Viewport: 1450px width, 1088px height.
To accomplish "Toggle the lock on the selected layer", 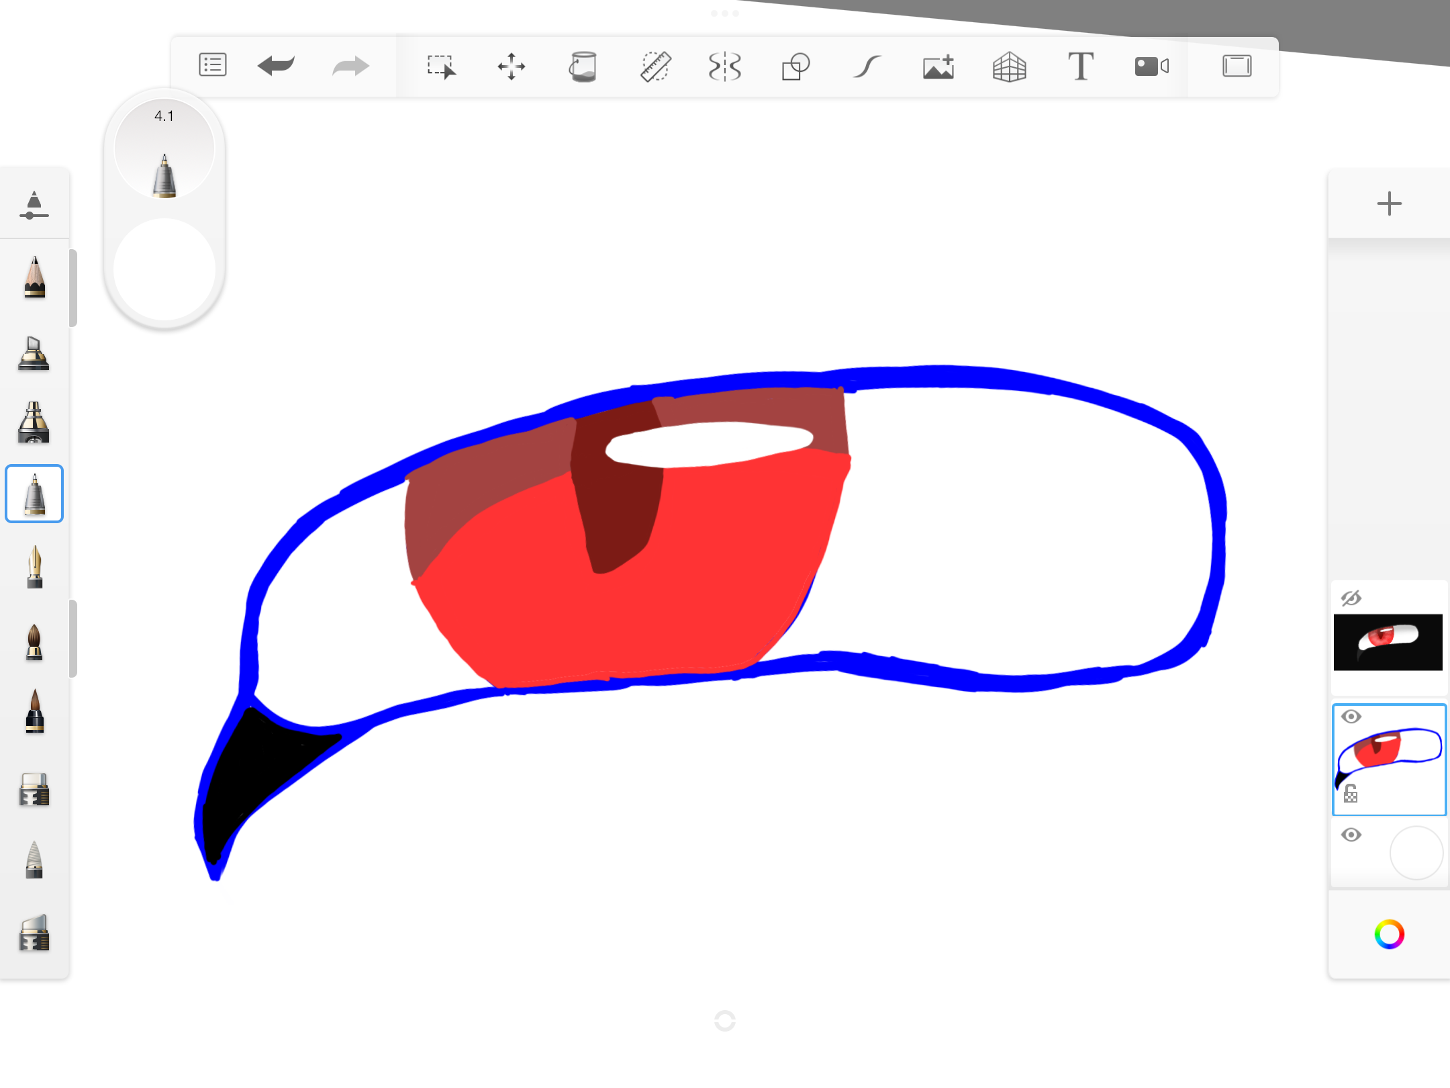I will [1352, 793].
